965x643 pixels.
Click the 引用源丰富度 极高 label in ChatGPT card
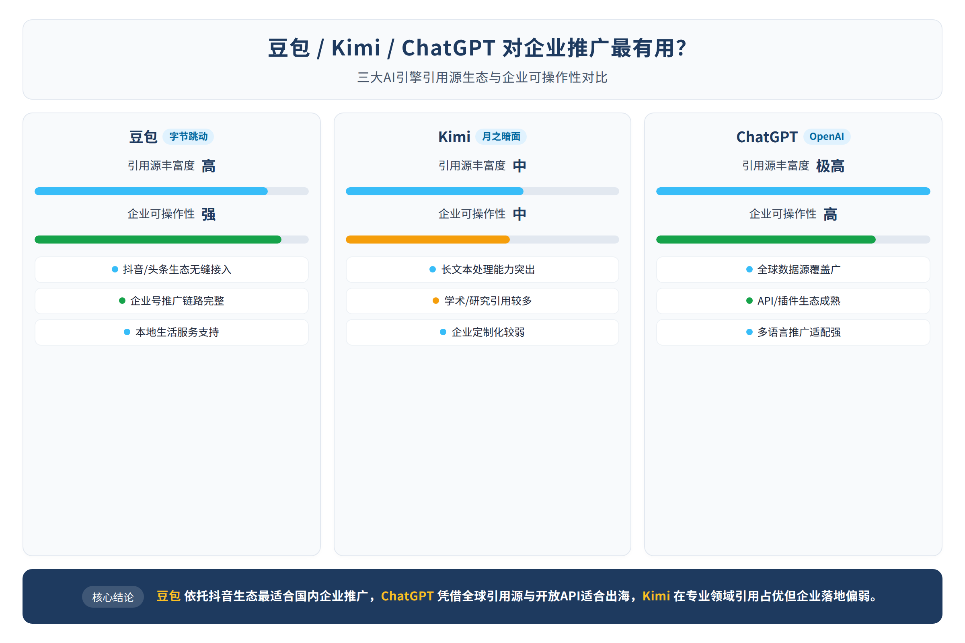click(793, 166)
